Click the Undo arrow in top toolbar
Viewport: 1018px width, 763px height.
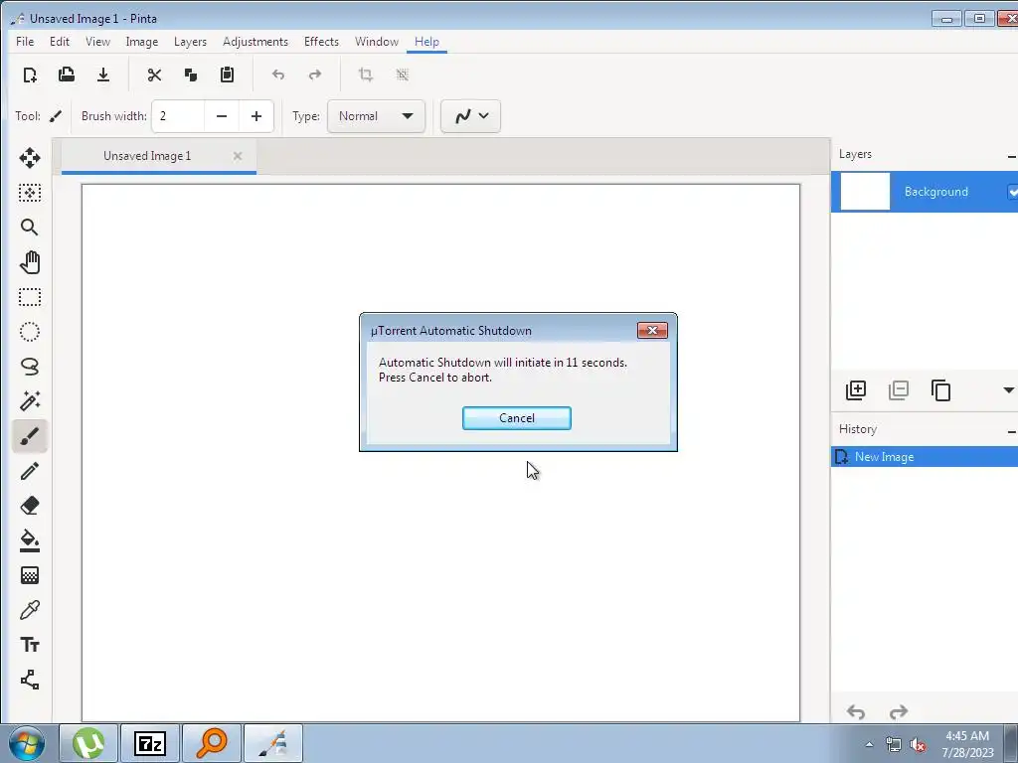coord(278,75)
